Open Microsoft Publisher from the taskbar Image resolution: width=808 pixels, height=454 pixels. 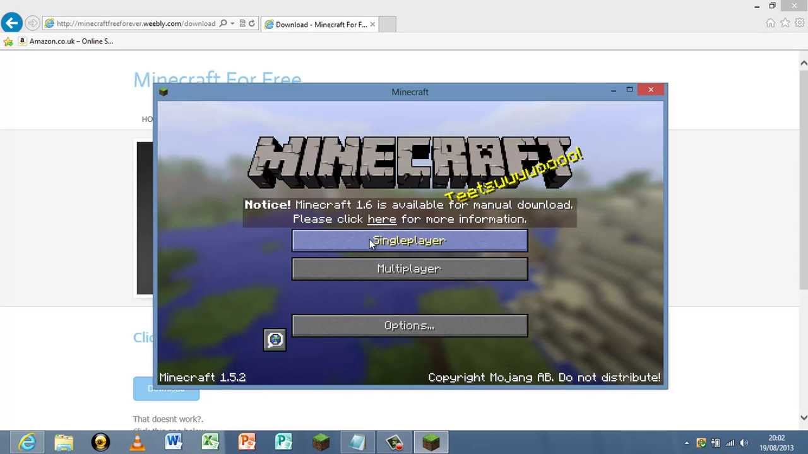[283, 442]
